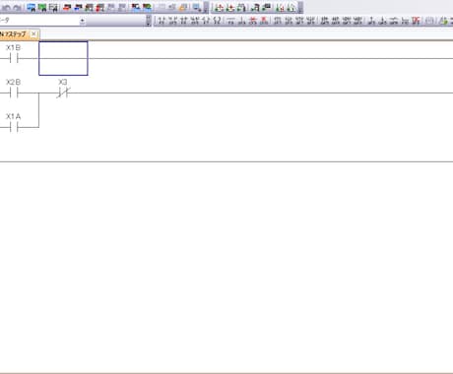Image resolution: width=453 pixels, height=374 pixels.
Task: Delete vertical line (cF10)
Action: [264, 21]
